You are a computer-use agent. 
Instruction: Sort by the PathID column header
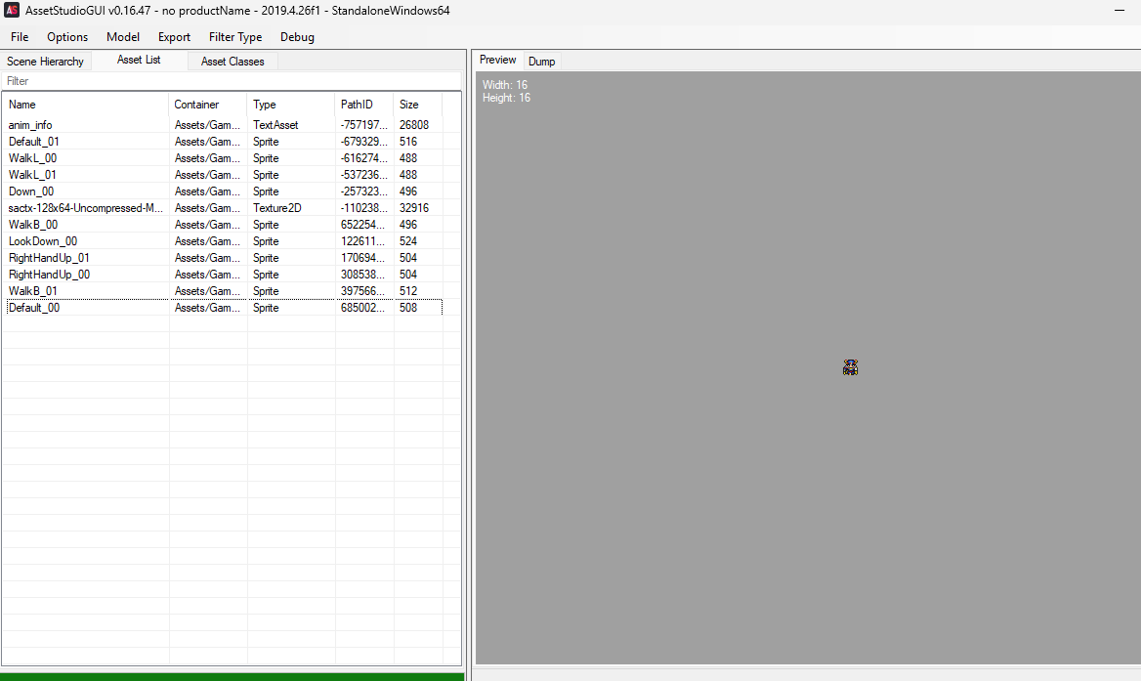[x=363, y=105]
